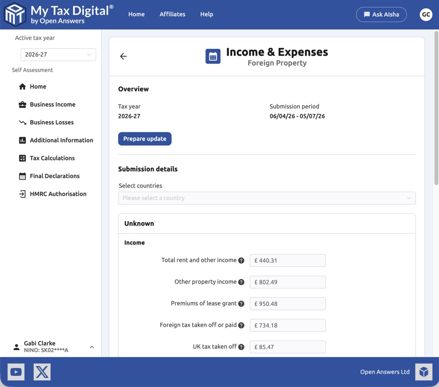This screenshot has width=439, height=387.
Task: Click the UK tax taken off input field
Action: point(287,347)
